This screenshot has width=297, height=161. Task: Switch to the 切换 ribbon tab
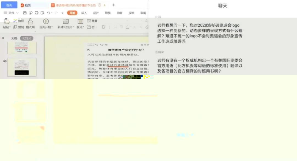[x=108, y=13]
